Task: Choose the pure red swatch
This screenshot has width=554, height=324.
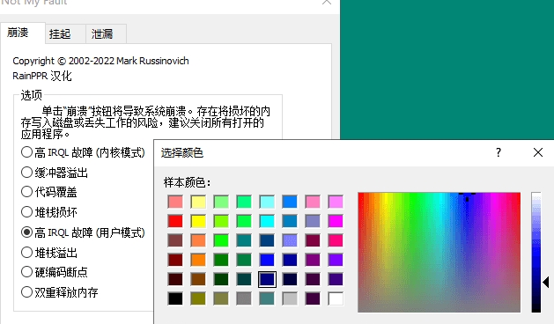Action: pos(175,221)
